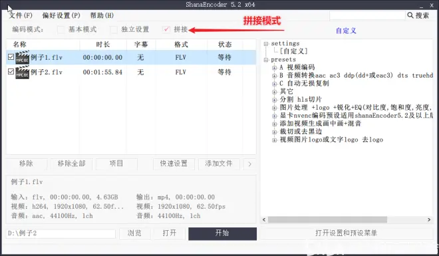Click the 无 subtitle cell of 例子2.flv
The image size is (439, 256).
click(140, 72)
